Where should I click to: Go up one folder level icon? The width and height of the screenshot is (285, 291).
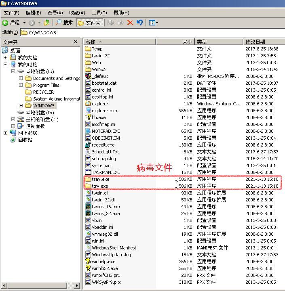point(46,23)
